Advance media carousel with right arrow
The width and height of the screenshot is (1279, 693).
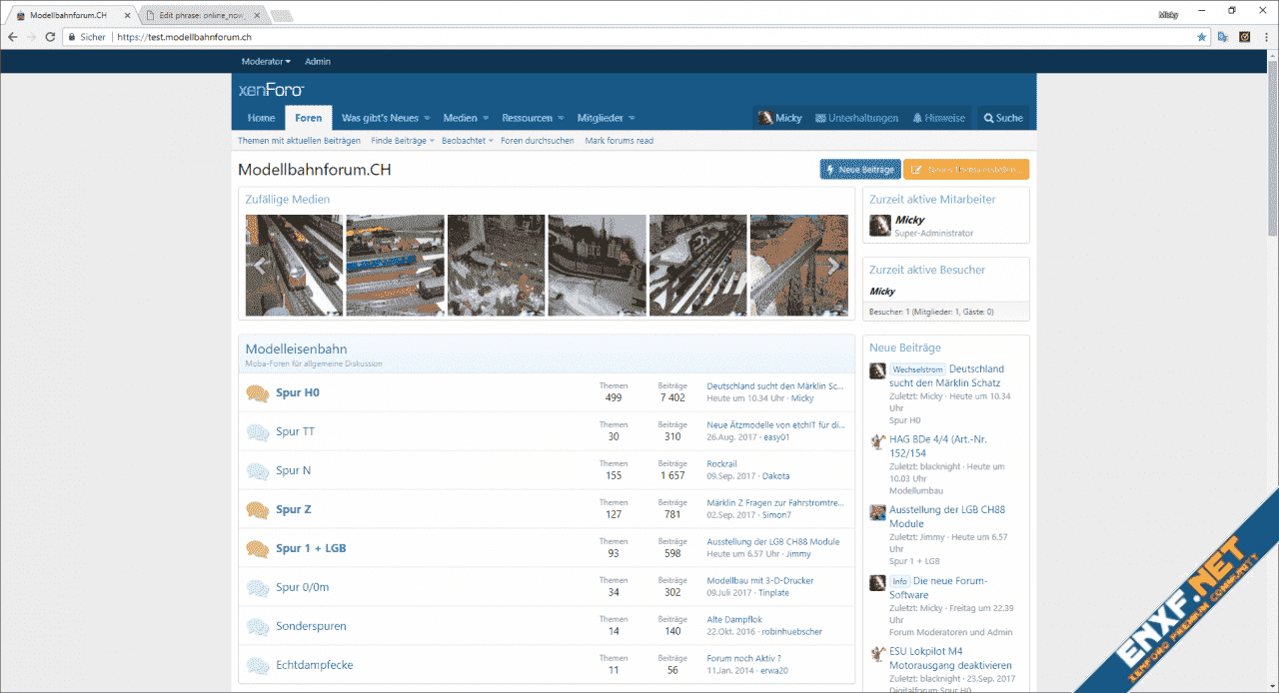tap(833, 266)
